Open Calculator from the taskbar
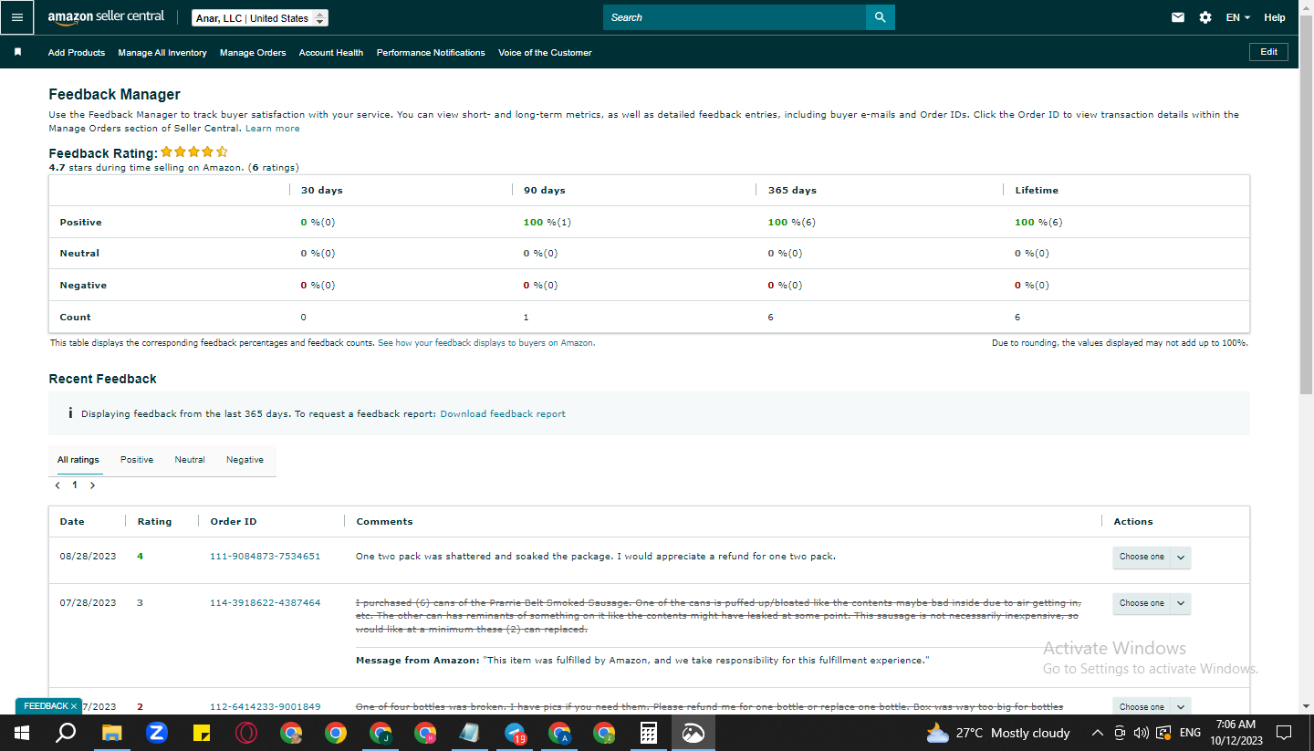 [x=649, y=733]
